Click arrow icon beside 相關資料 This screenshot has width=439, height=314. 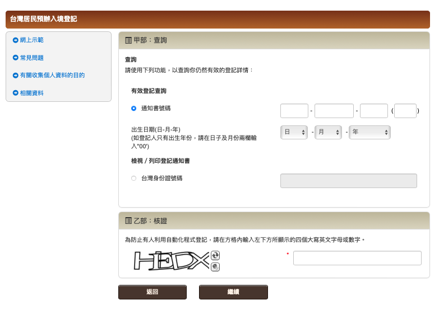(15, 93)
